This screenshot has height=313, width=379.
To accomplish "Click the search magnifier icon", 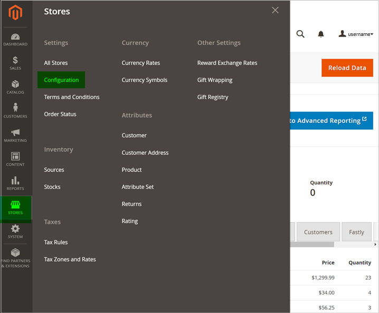I will tap(300, 34).
